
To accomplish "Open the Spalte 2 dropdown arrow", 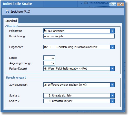I will [x=112, y=101].
